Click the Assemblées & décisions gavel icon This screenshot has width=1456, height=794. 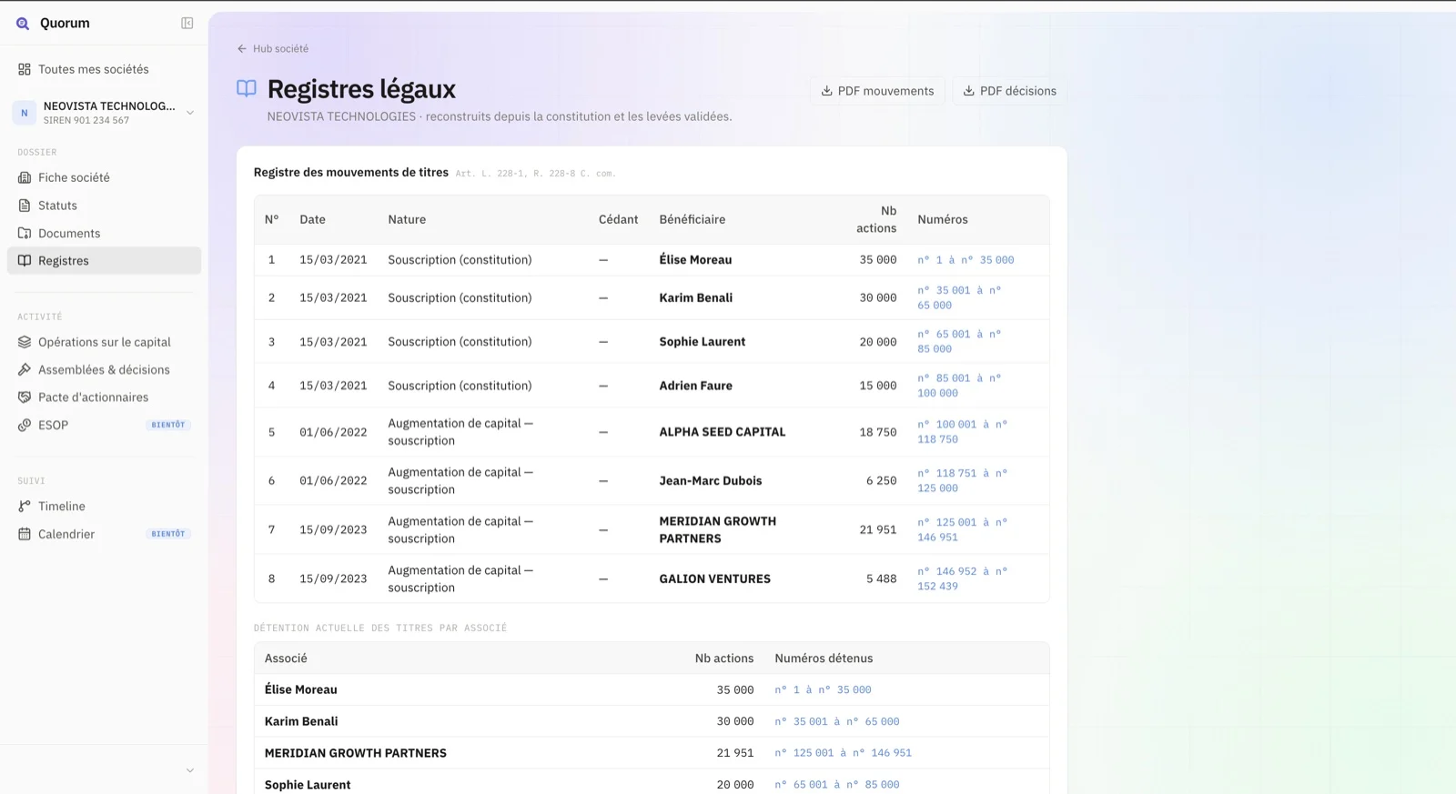25,370
